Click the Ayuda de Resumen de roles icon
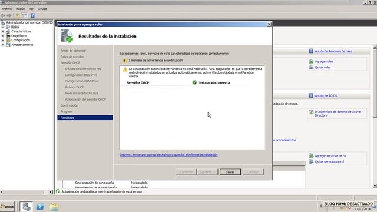Image resolution: width=377 pixels, height=212 pixels. (311, 51)
